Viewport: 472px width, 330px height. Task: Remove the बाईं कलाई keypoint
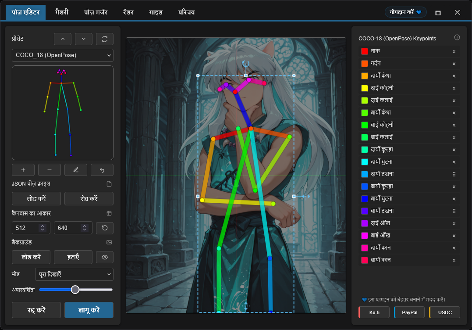click(x=454, y=137)
